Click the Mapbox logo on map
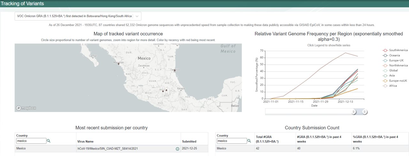 pos(26,108)
